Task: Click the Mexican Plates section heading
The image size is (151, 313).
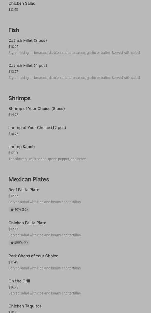Action: [29, 179]
